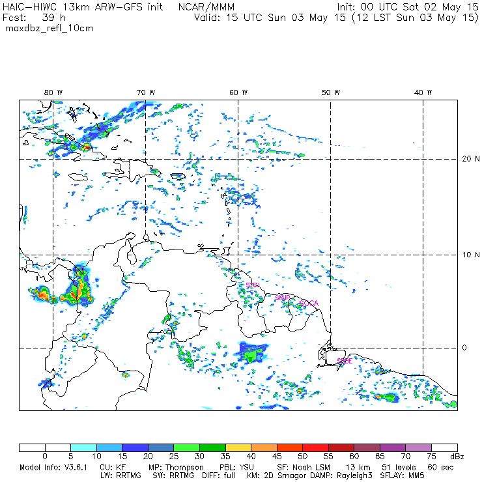Click the magenta 'SYCJ' station label in Guyana
Image resolution: width=482 pixels, height=482 pixels.
pyautogui.click(x=253, y=285)
